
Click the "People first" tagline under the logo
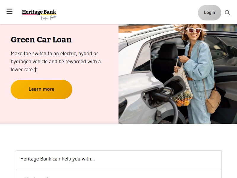(x=49, y=18)
